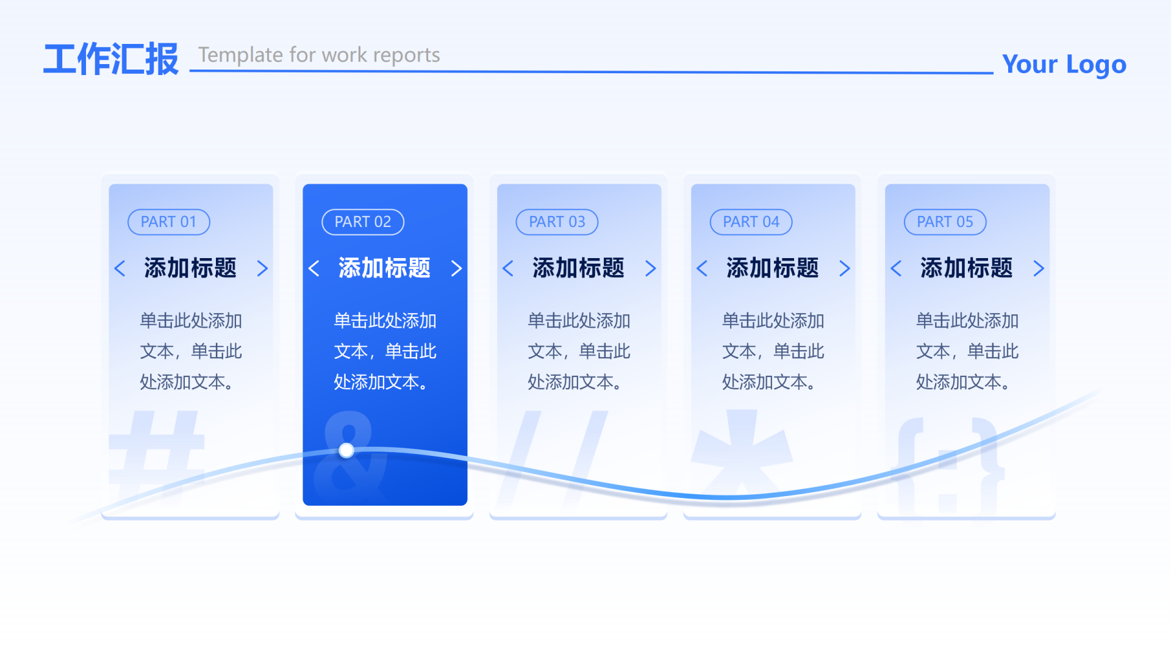Click the 工作汇报 main title
This screenshot has height=659, width=1171.
(111, 59)
